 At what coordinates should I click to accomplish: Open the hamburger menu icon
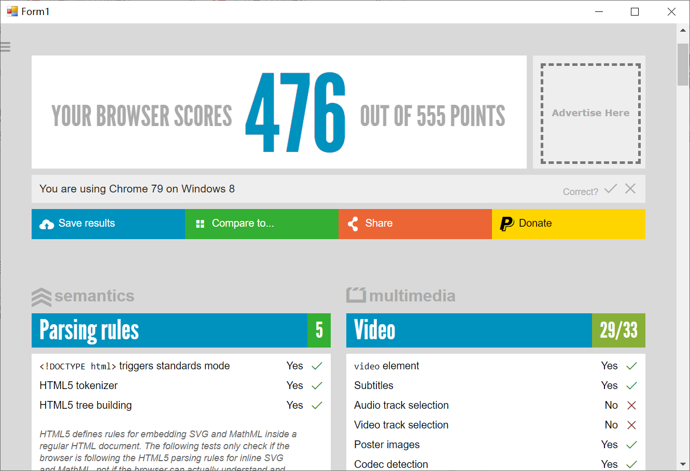tap(5, 47)
